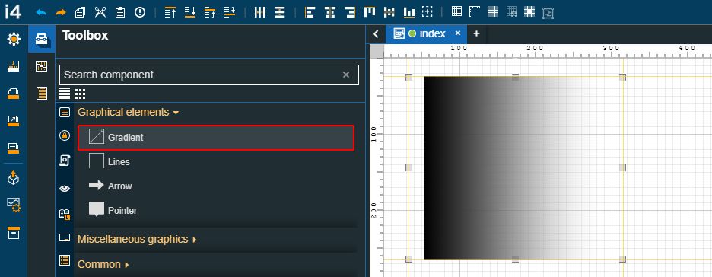Open the settings gear in sidebar
The image size is (712, 277).
[x=14, y=40]
